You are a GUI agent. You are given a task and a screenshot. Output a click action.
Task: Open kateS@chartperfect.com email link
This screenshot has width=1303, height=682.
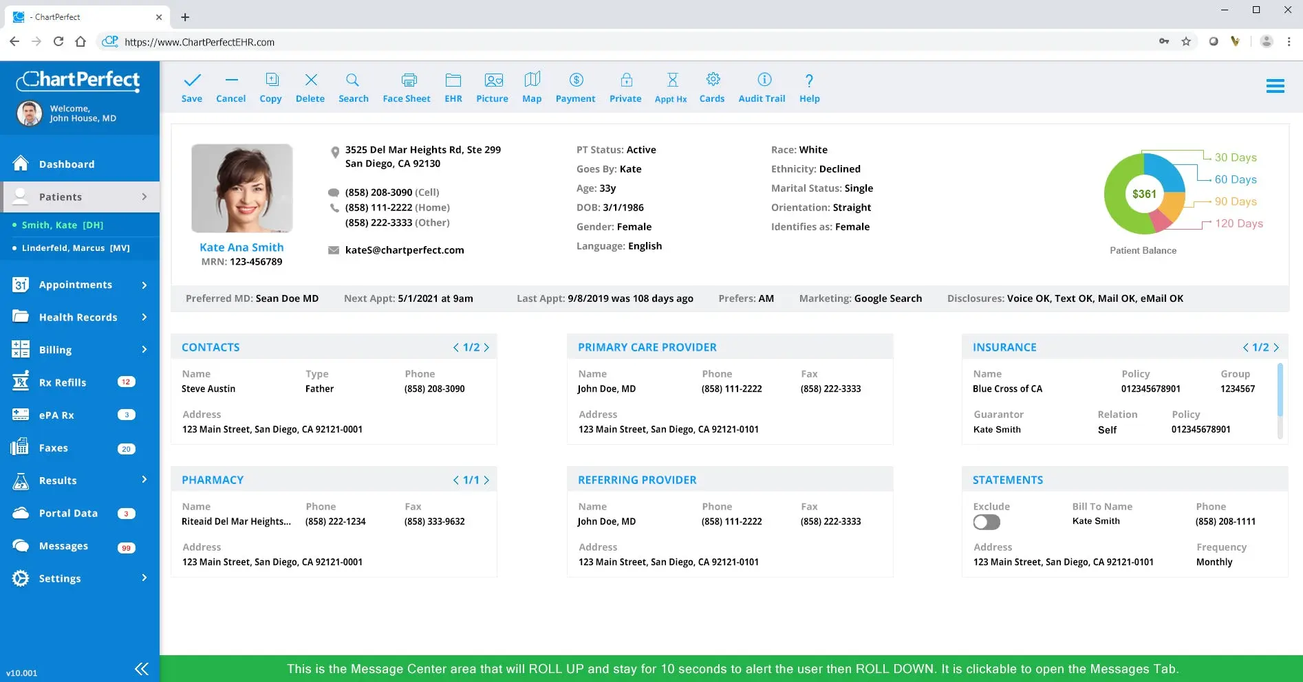405,250
